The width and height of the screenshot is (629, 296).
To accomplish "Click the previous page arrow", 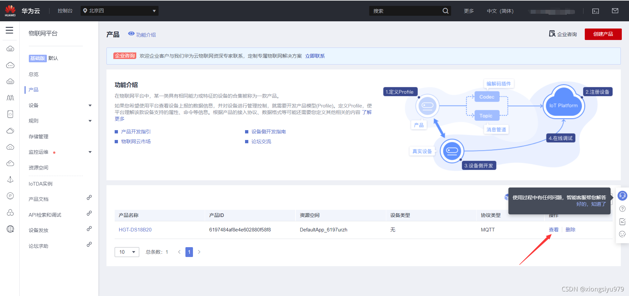I will click(179, 252).
